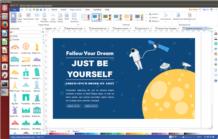Open Terminal from the Ubuntu dock
Image resolution: width=218 pixels, height=139 pixels.
point(5,84)
